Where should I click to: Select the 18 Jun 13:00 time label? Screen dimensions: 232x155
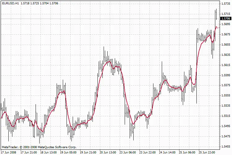pyautogui.click(x=49, y=152)
